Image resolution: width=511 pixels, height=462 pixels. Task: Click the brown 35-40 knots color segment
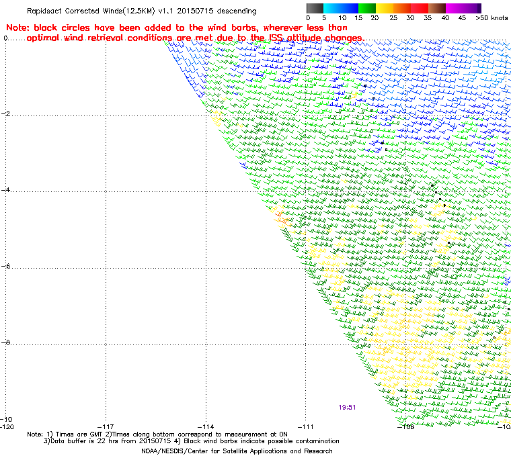[x=437, y=8]
